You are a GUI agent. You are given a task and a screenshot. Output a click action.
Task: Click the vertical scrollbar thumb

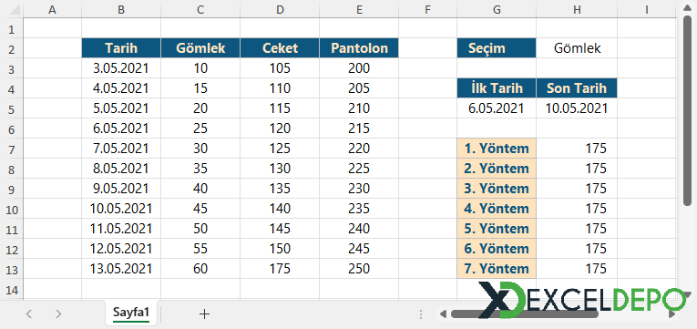(x=687, y=110)
